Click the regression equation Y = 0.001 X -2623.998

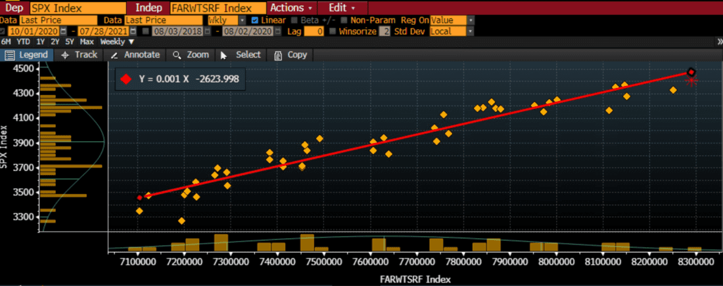(x=189, y=79)
